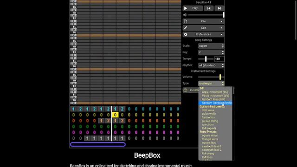This screenshot has width=297, height=167.
Task: Open the File menu dropdown
Action: coord(203,21)
